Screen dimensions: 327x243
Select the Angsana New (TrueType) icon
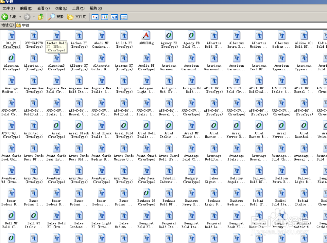[34, 80]
